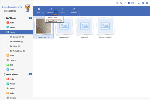Collapse Jim'iPhone device tree

[x=2, y=18]
